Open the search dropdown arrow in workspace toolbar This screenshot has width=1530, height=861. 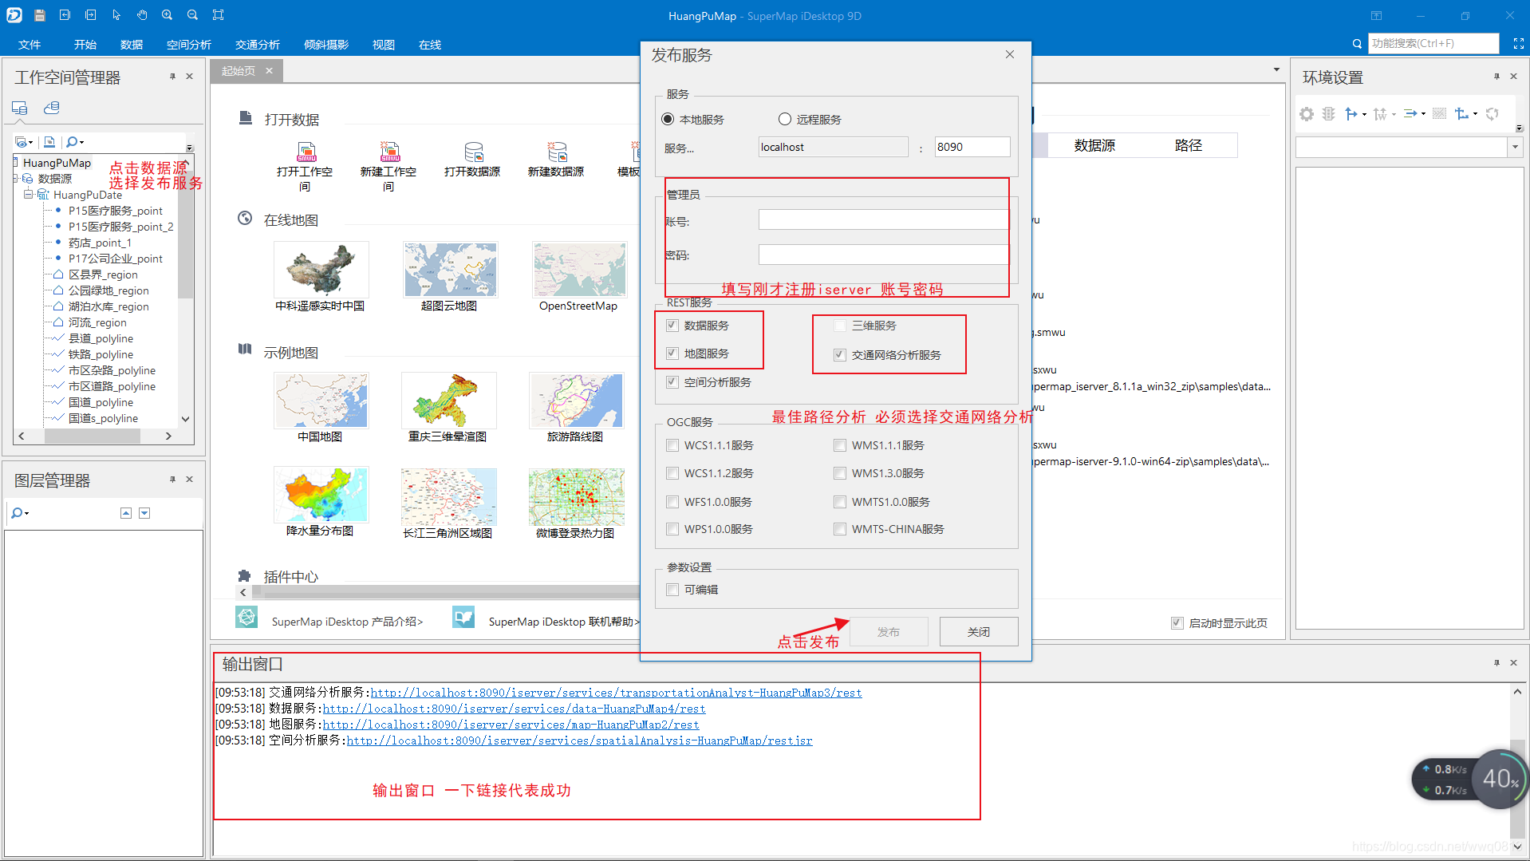tap(81, 143)
